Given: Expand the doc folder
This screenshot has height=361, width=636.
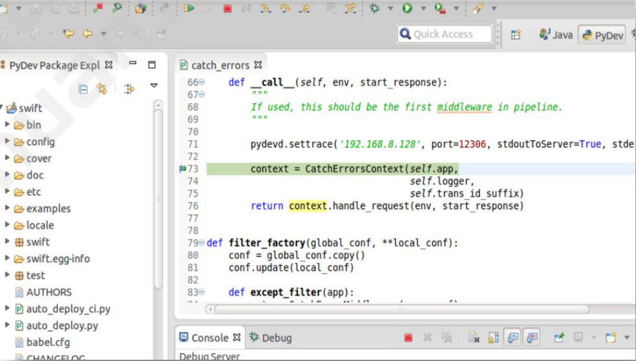Looking at the screenshot, I should [x=7, y=174].
